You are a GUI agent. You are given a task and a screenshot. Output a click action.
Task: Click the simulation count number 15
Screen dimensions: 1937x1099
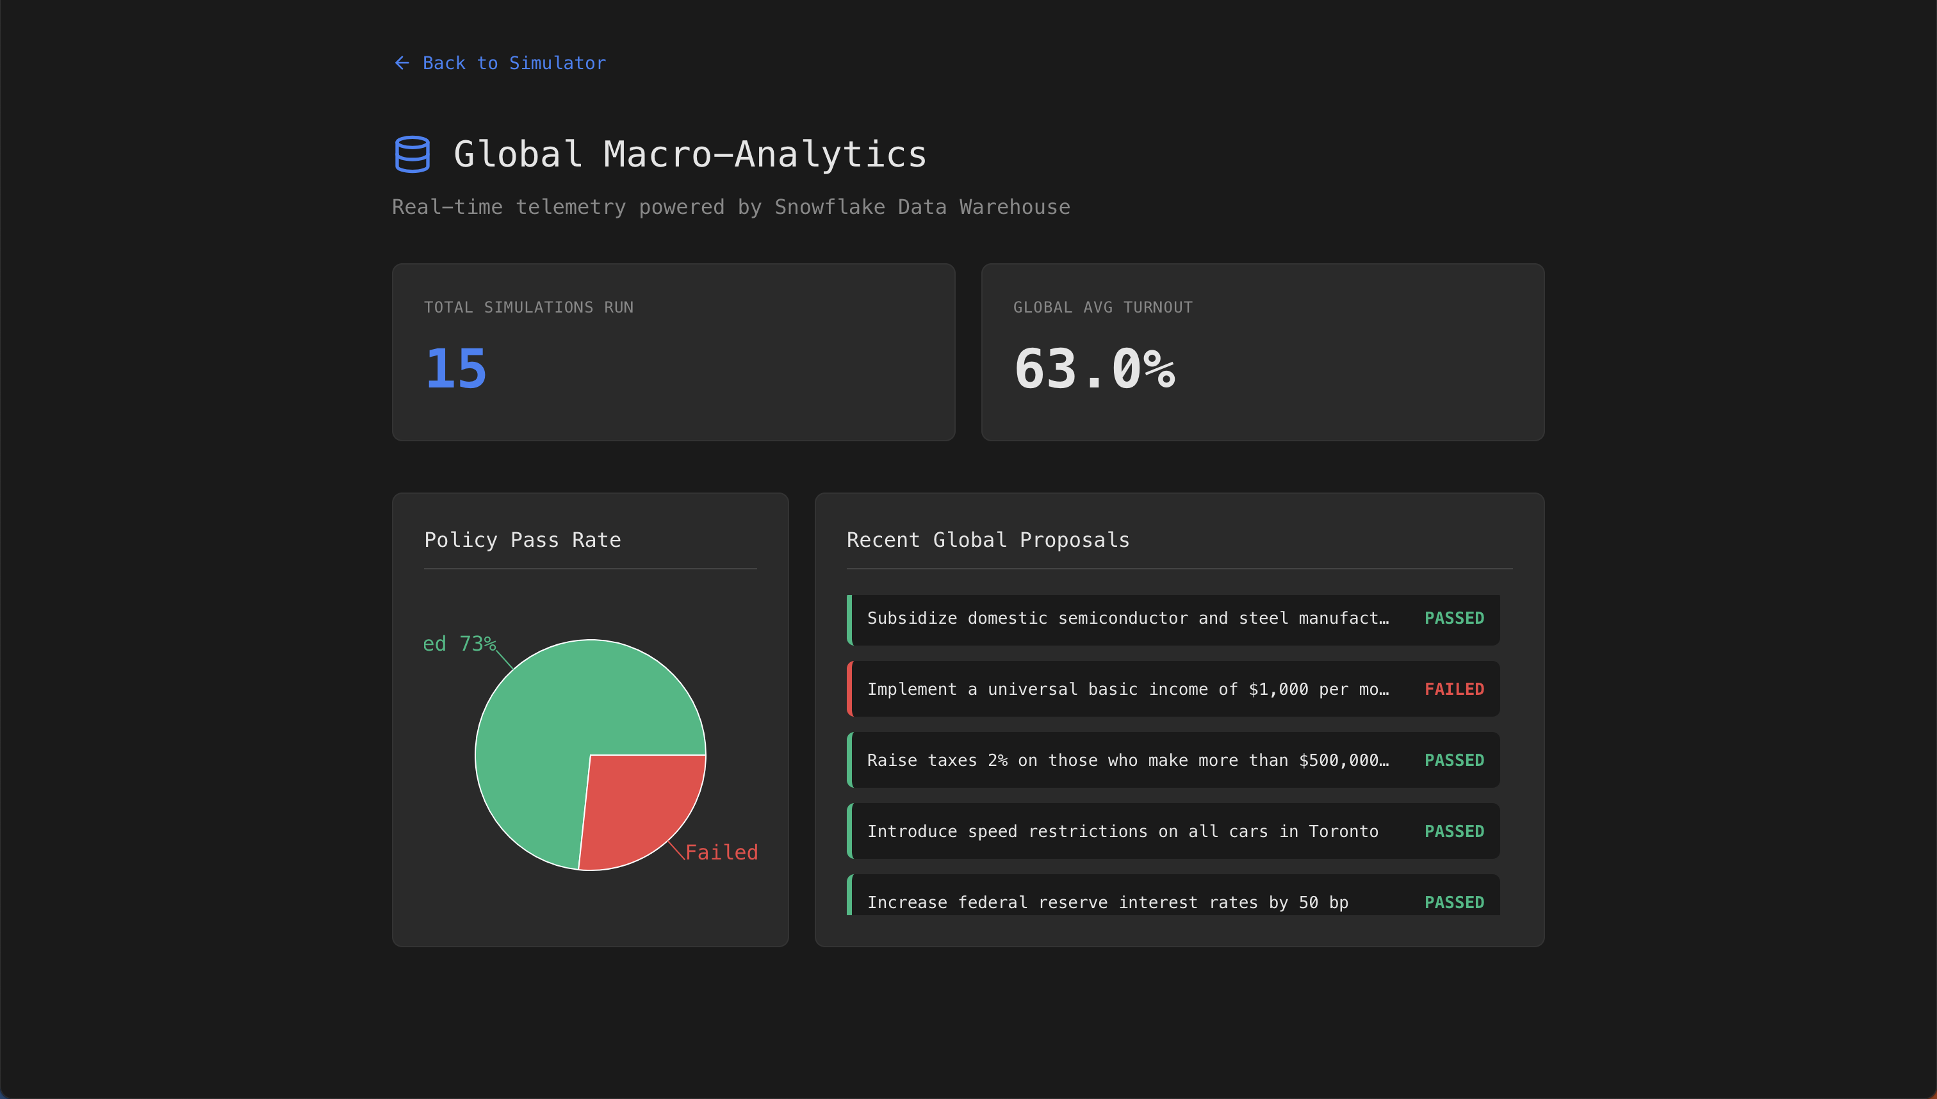[x=456, y=369]
